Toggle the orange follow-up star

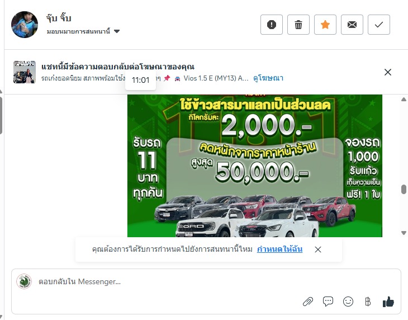point(325,25)
